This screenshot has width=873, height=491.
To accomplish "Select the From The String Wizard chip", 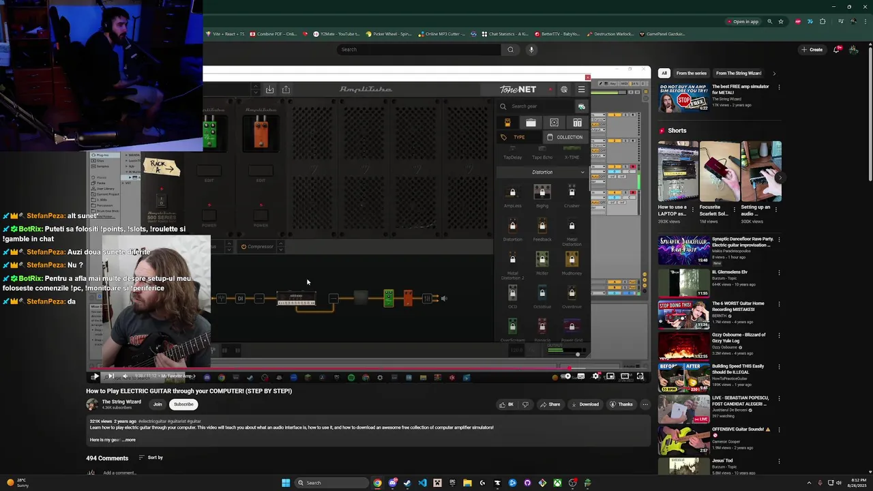I will [x=739, y=73].
